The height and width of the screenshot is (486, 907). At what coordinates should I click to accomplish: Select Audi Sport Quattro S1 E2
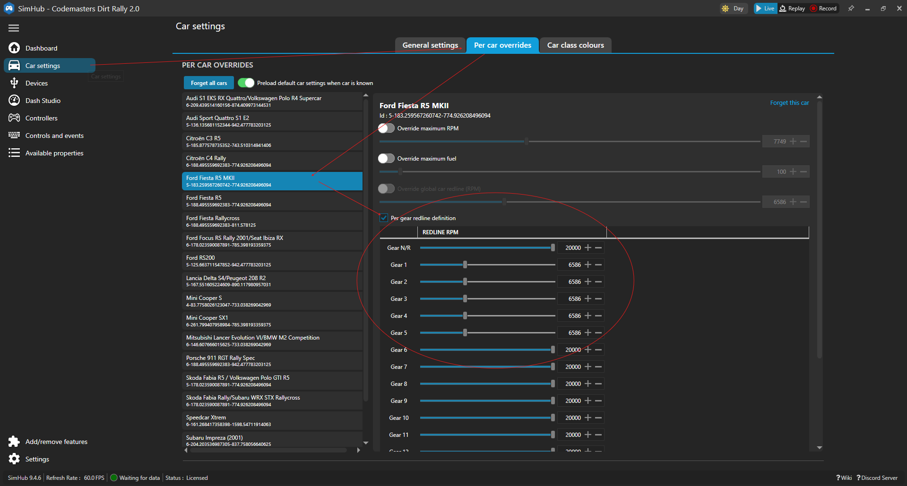pos(272,121)
